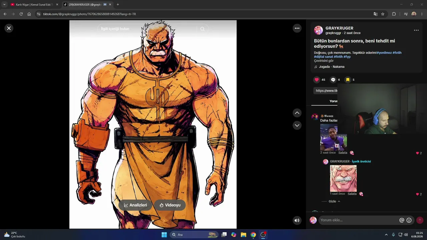
Task: Focus the Yorum ekle comment input
Action: (359, 220)
